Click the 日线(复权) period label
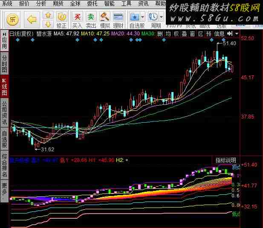This screenshot has height=228, width=263. point(21,34)
